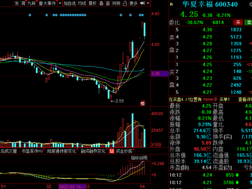Click the 指标说明 button
The image size is (252, 189).
click(x=139, y=158)
